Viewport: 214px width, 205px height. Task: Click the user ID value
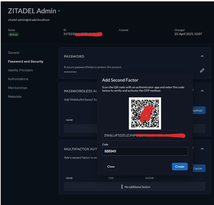click(x=83, y=34)
